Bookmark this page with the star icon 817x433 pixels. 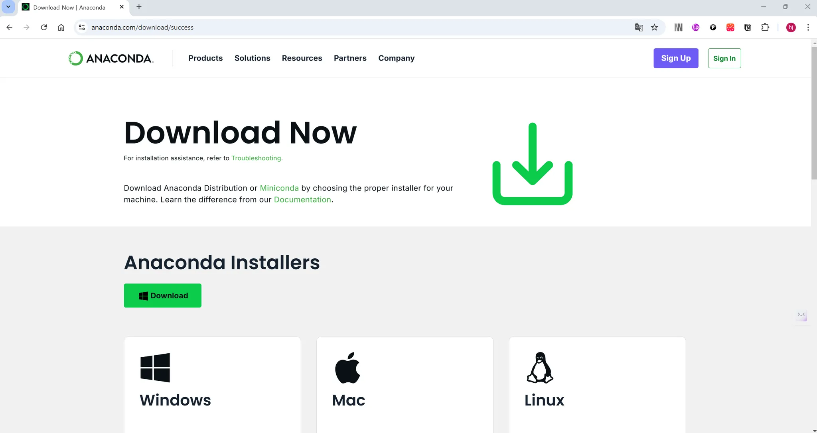(654, 27)
